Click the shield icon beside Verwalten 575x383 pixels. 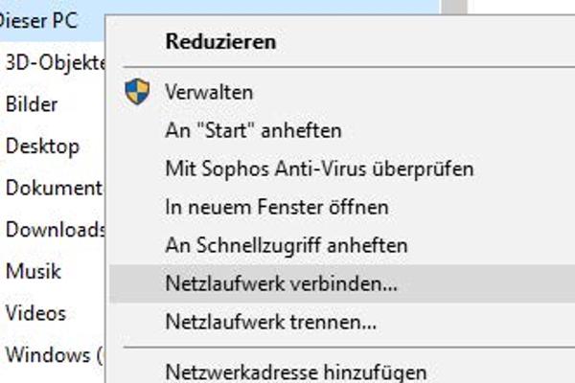137,92
